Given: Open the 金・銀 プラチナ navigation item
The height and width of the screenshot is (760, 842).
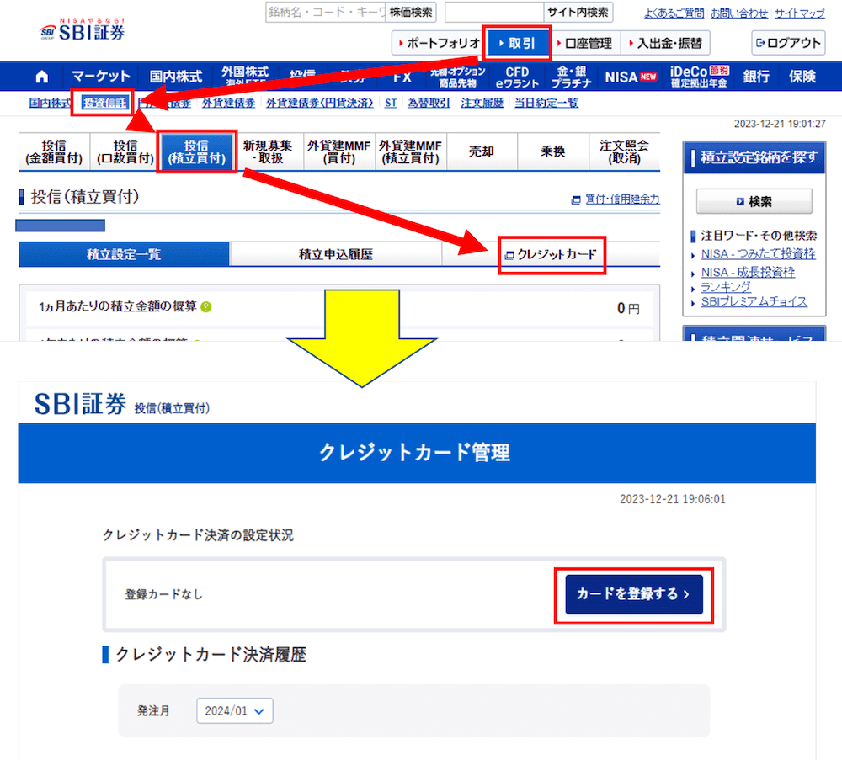Looking at the screenshot, I should click(571, 77).
